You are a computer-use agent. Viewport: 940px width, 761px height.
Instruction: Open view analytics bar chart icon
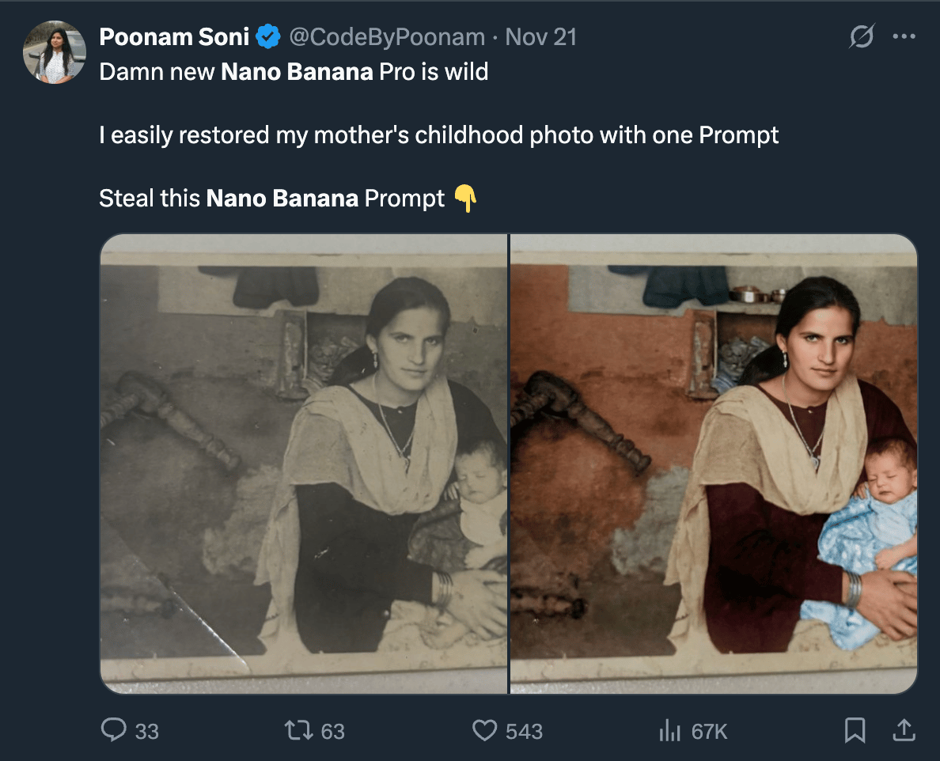[669, 731]
